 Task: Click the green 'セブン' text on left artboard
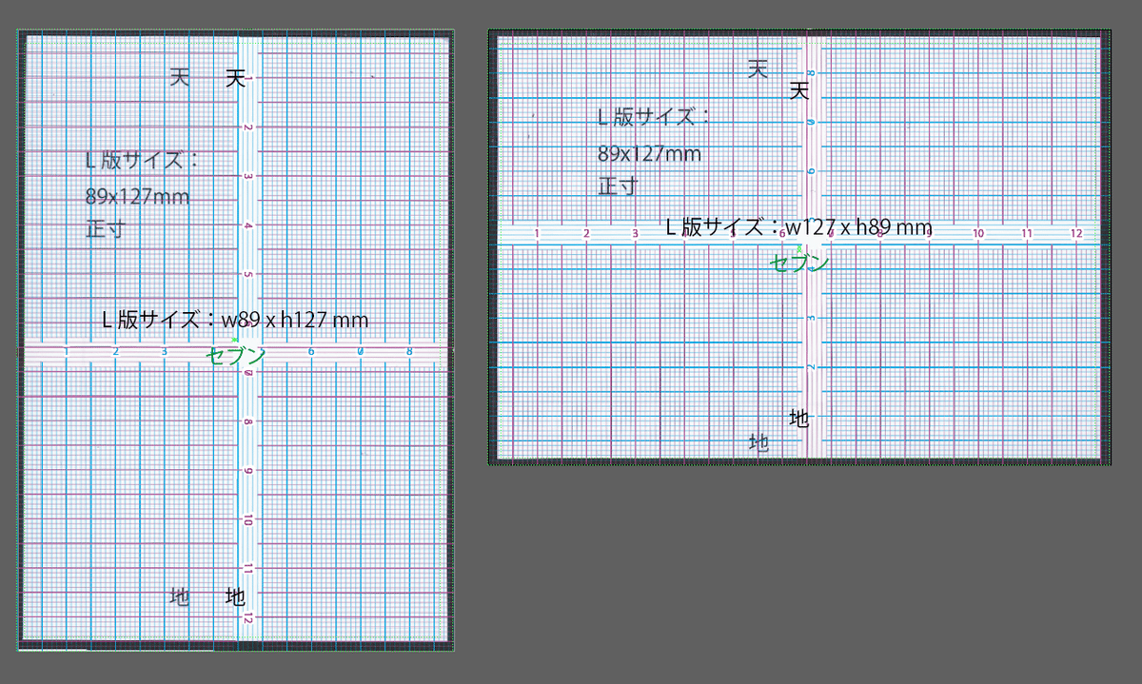pyautogui.click(x=236, y=355)
